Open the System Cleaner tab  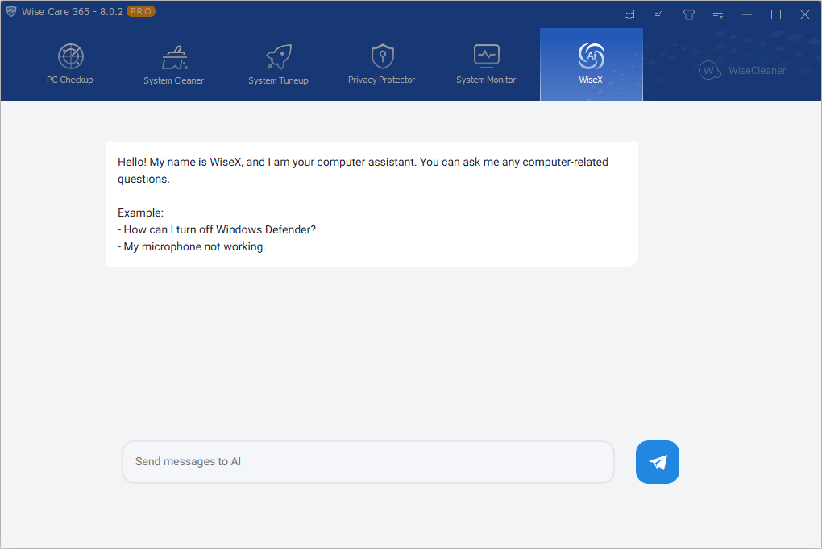pos(173,64)
